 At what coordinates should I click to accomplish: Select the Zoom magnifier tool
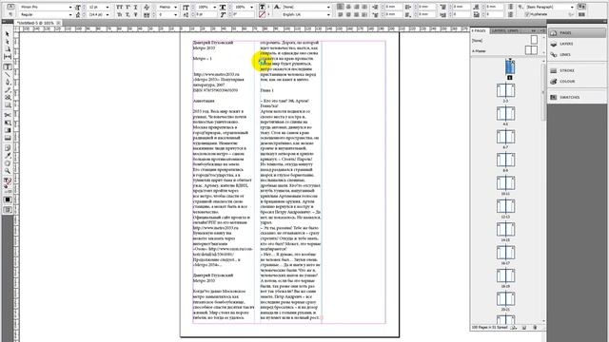pos(8,171)
